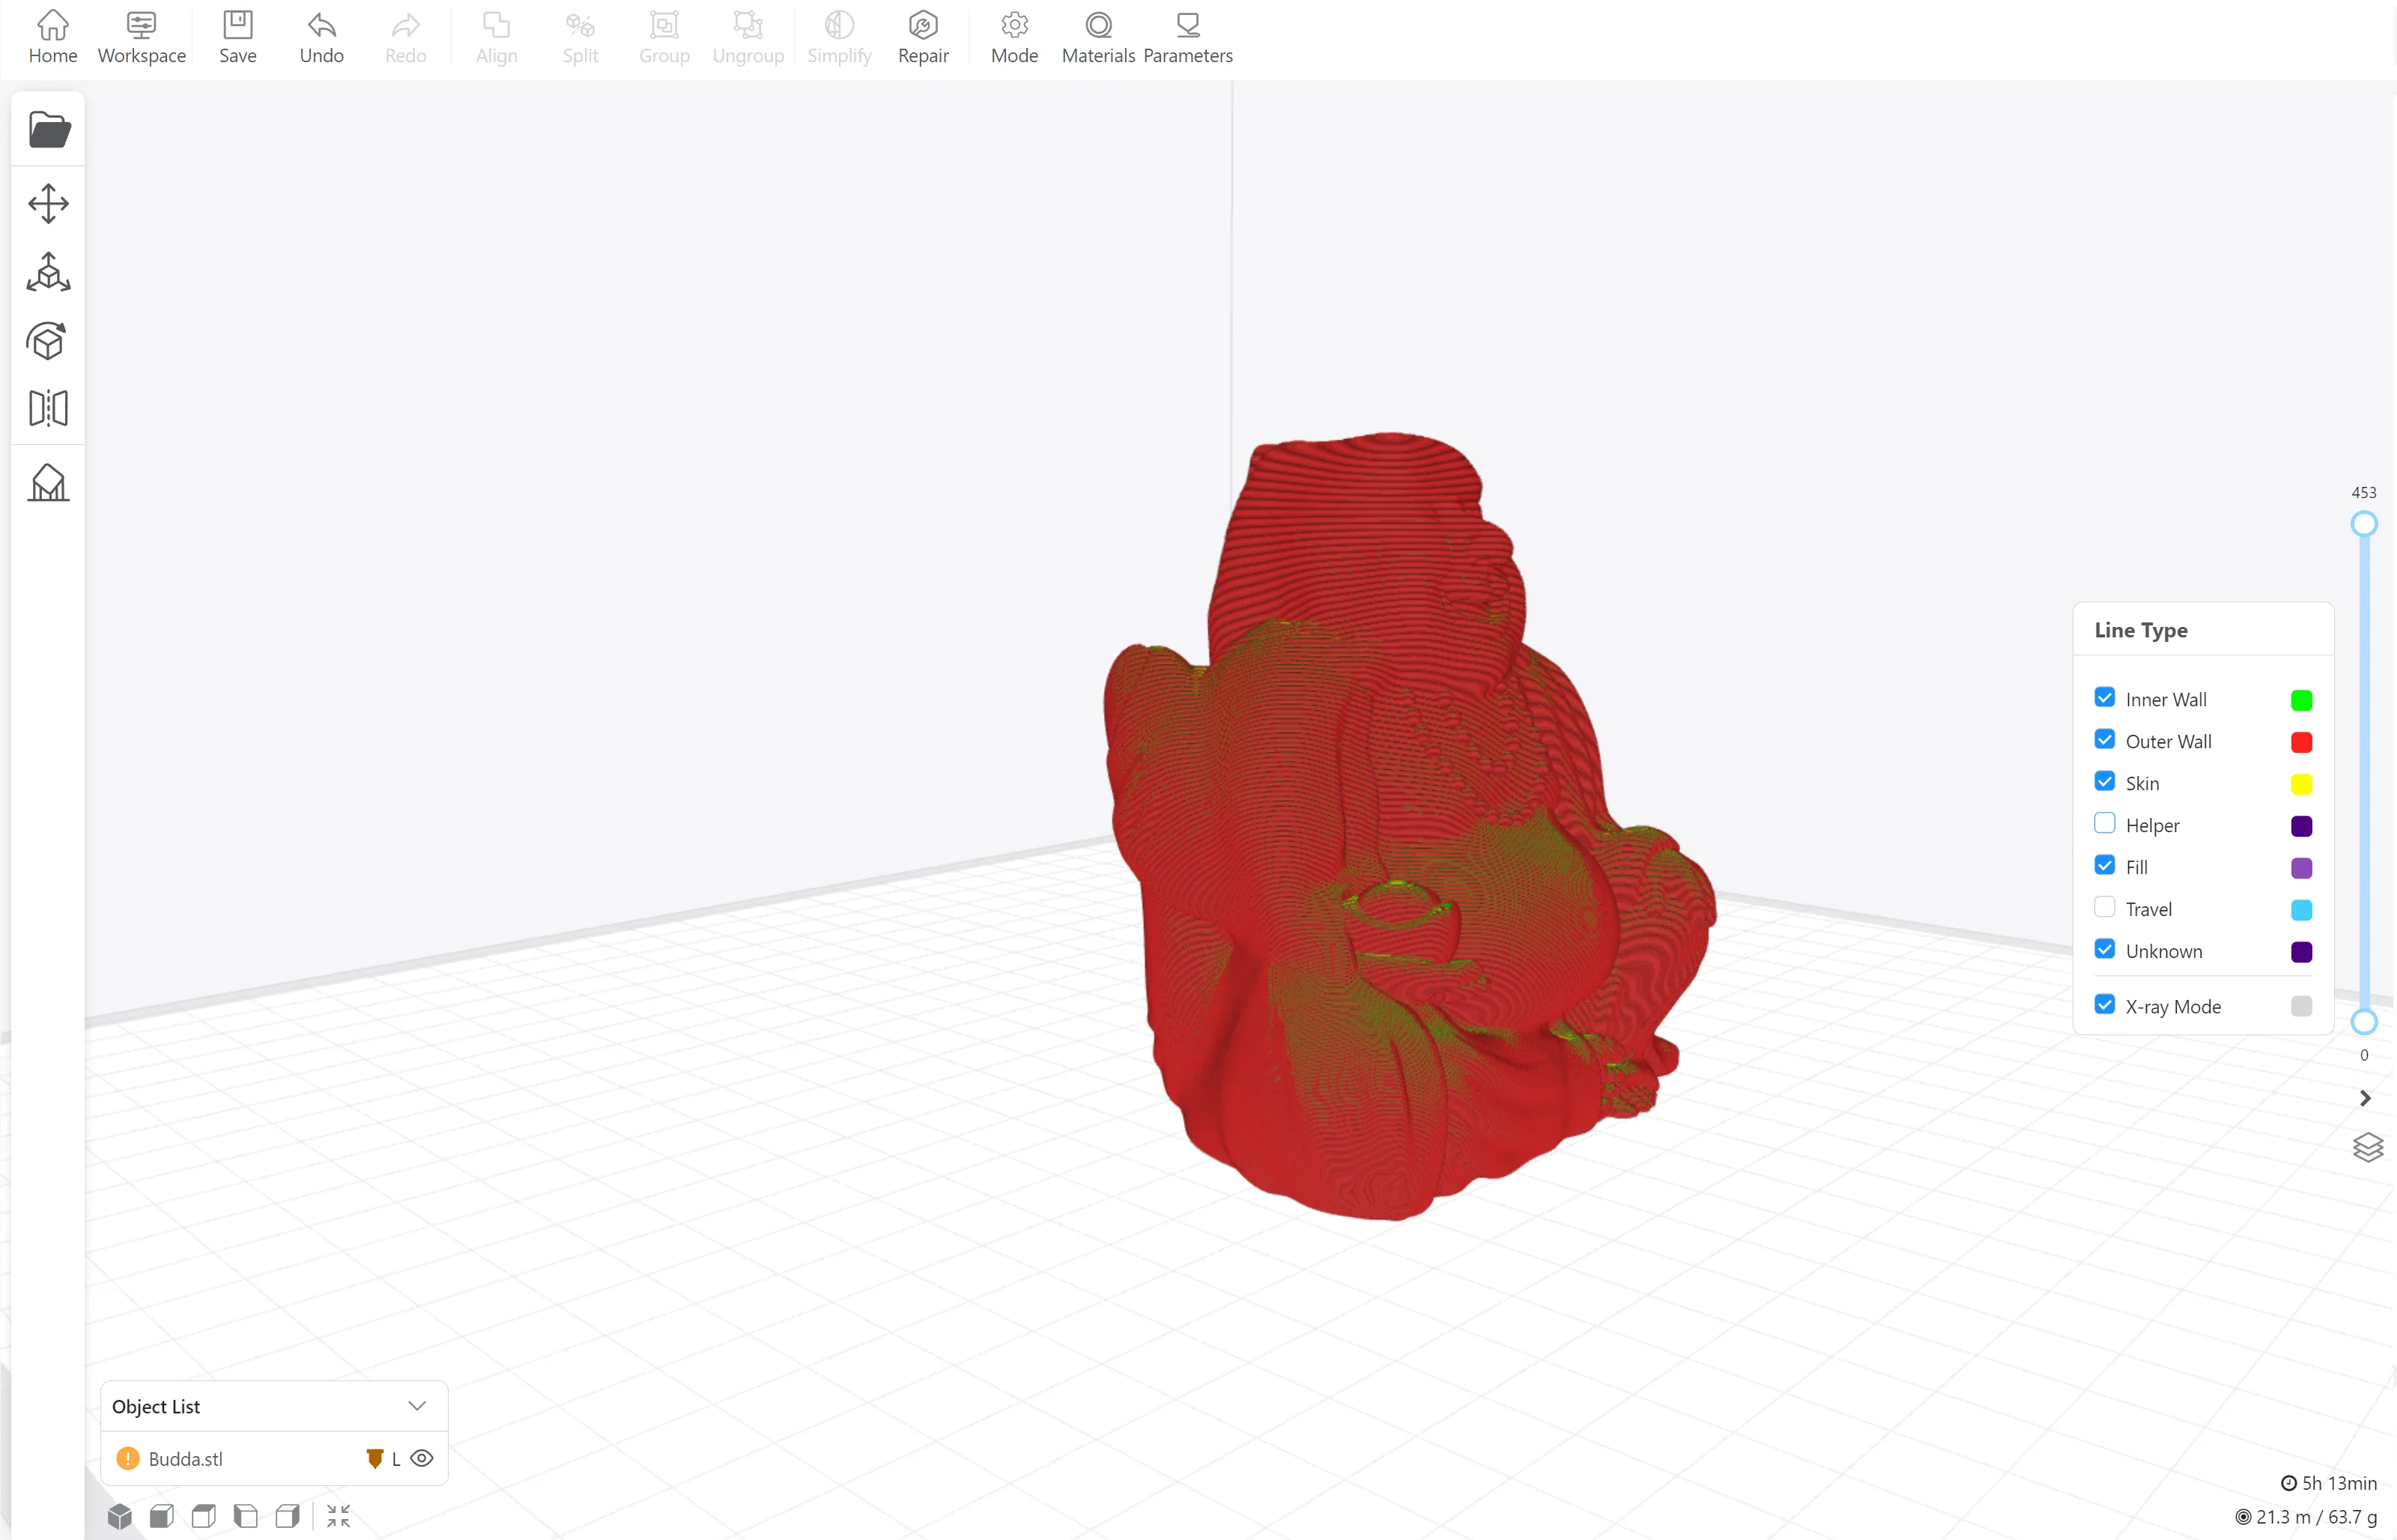
Task: Open the Support tool
Action: tap(48, 483)
